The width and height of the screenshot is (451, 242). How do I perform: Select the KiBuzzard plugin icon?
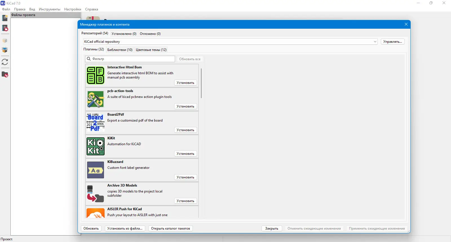[x=96, y=170]
